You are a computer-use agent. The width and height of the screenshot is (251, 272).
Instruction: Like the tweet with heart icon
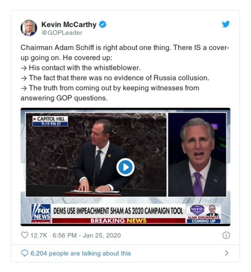25,235
